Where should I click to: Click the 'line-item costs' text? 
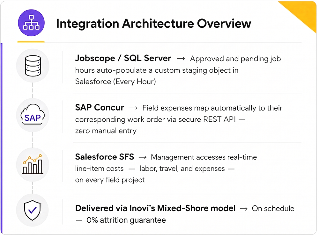[99, 168]
